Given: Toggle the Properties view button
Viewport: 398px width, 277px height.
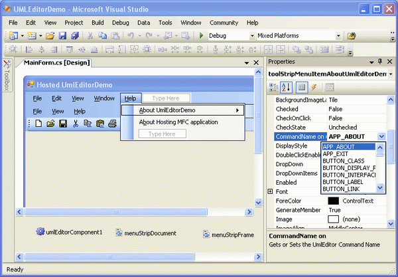Looking at the screenshot, I should (x=302, y=88).
